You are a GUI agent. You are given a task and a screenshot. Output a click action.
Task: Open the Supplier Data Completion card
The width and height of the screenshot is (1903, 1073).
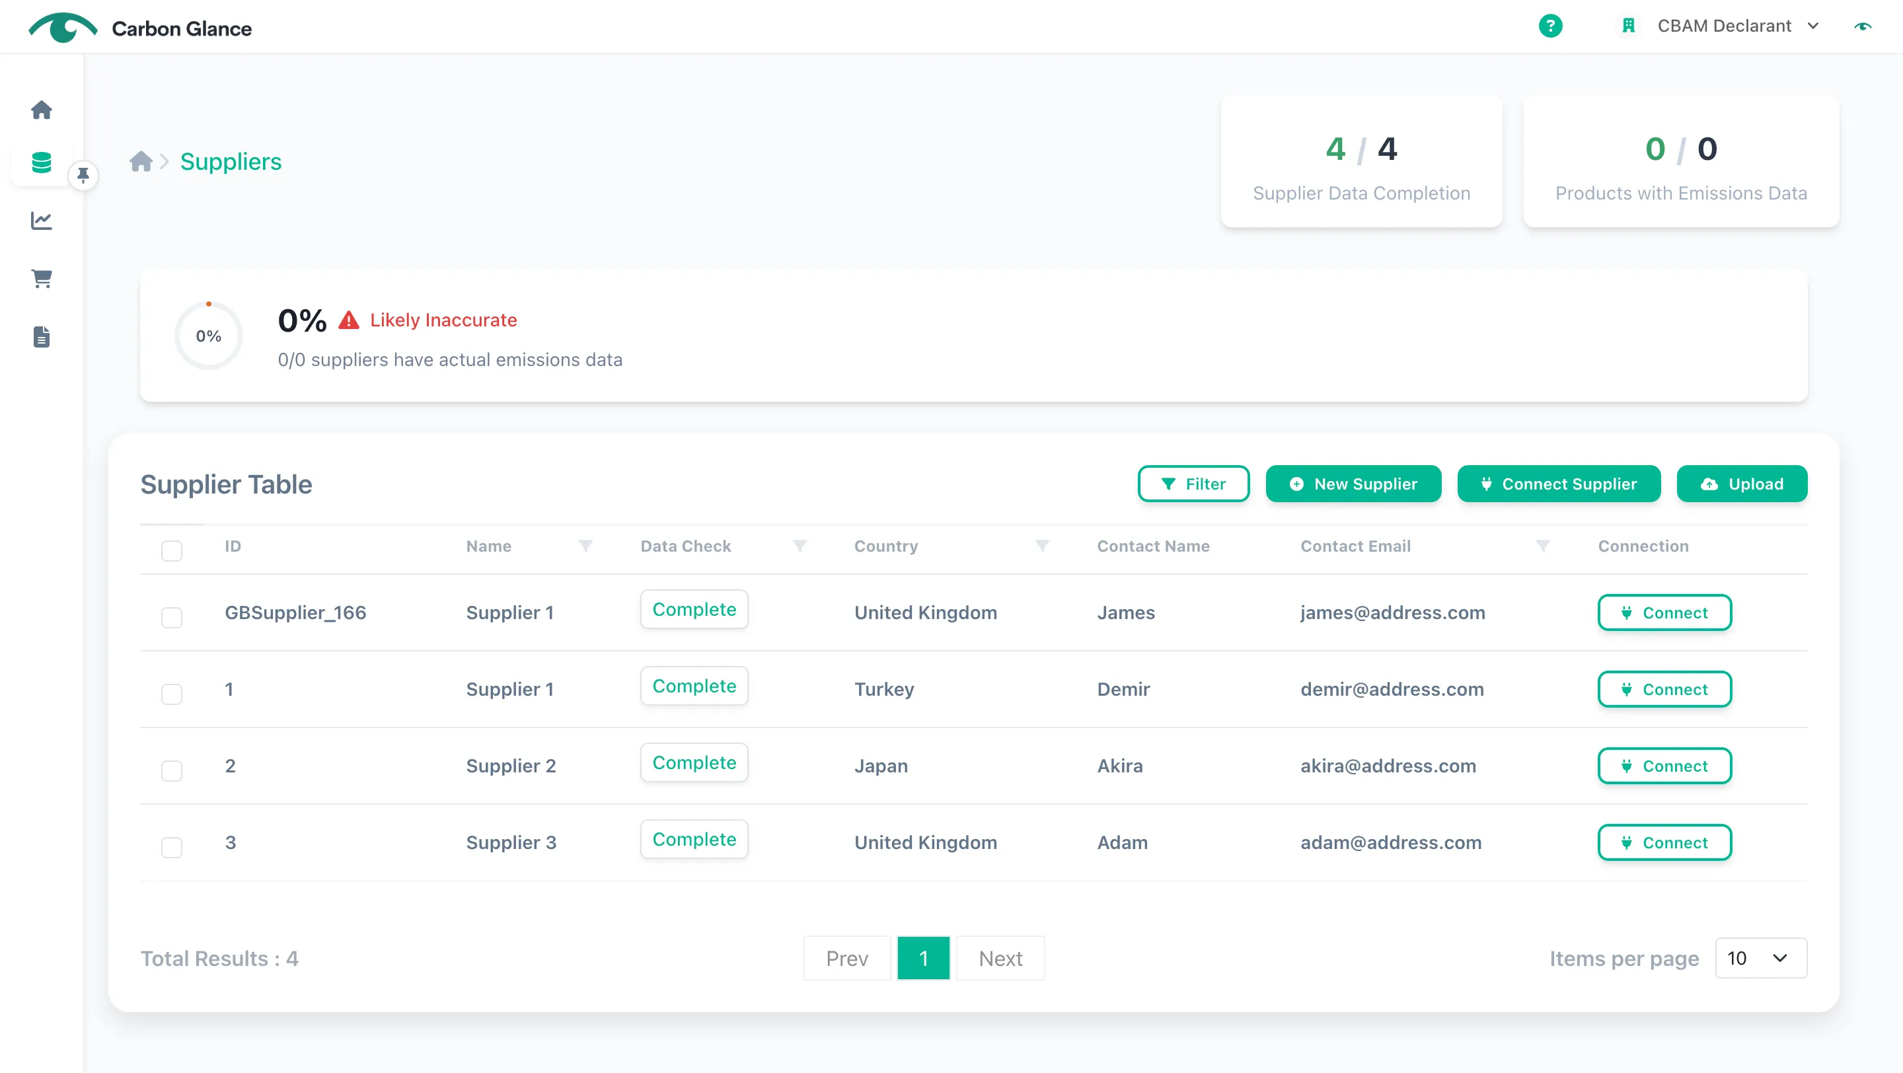click(1361, 162)
